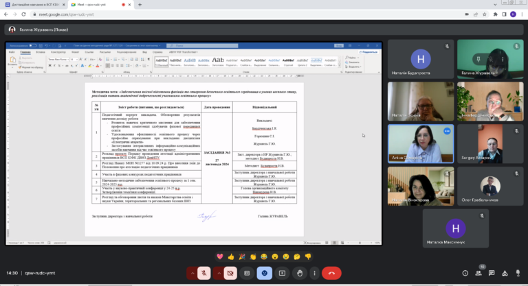The height and width of the screenshot is (286, 528).
Task: Open audio settings arrow beside microphone button
Action: tap(192, 273)
